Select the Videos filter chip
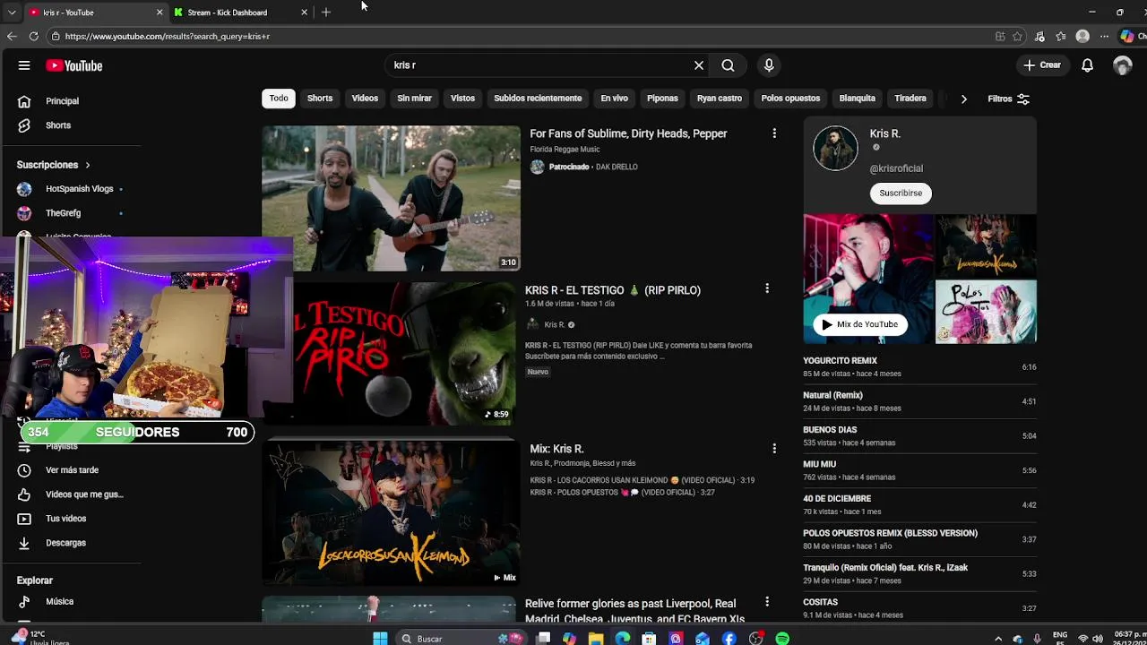Image resolution: width=1147 pixels, height=645 pixels. tap(365, 99)
